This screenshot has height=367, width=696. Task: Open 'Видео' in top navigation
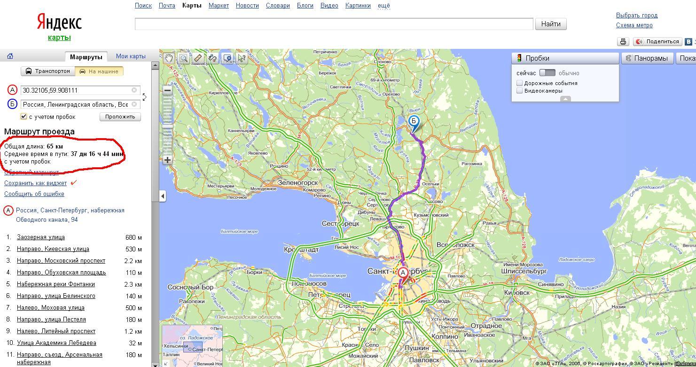(x=329, y=6)
